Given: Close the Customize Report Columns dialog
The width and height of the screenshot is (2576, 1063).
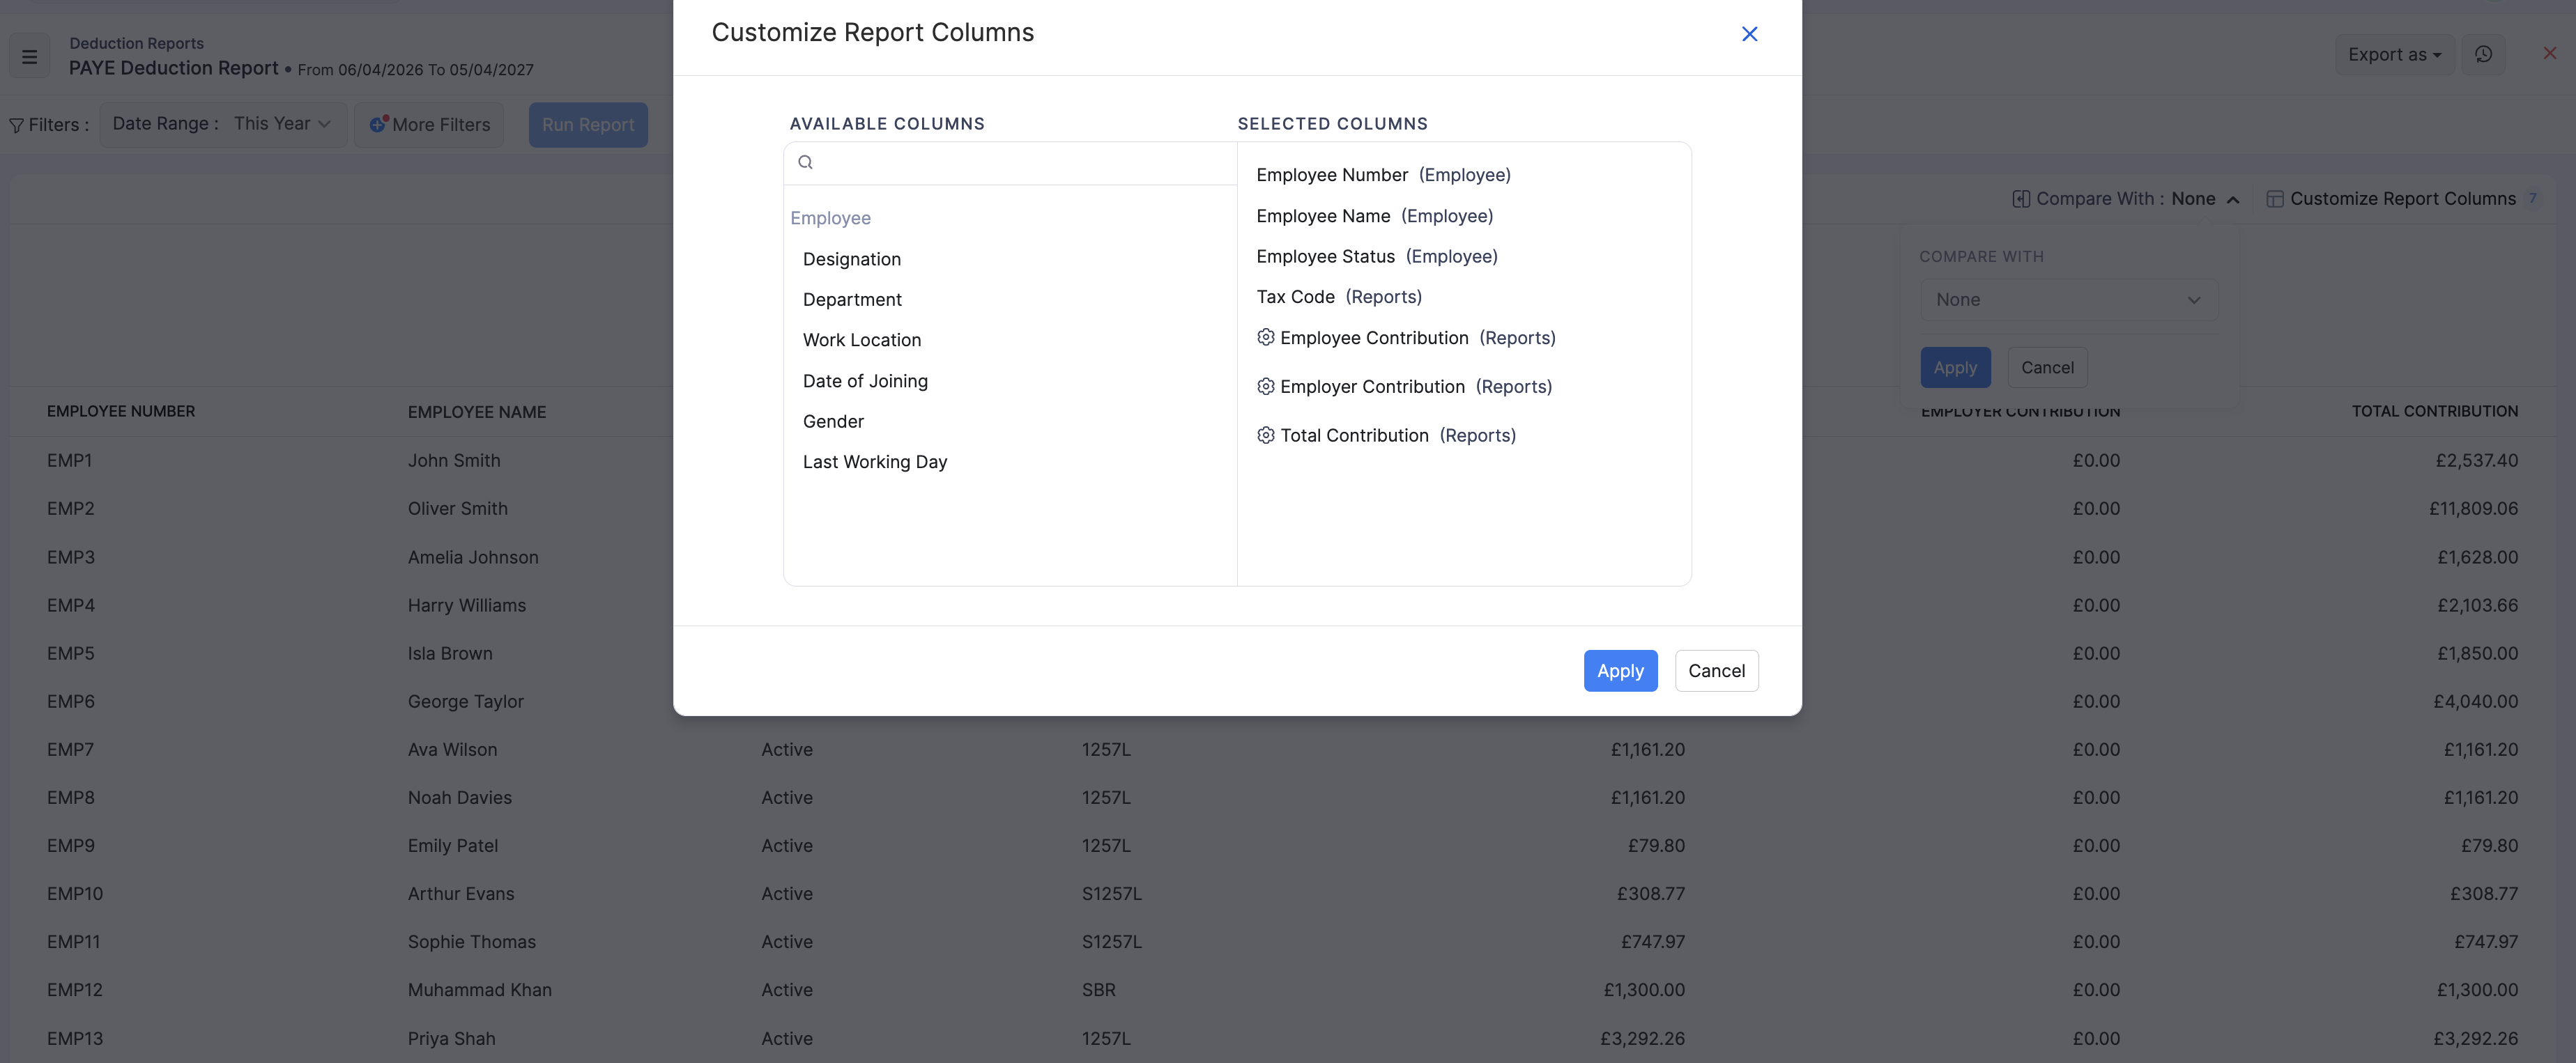Looking at the screenshot, I should click(1749, 34).
